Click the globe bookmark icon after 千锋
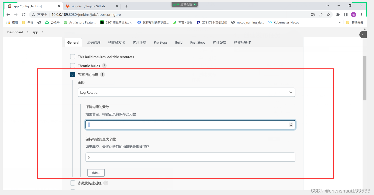The image size is (374, 195). 39,22
